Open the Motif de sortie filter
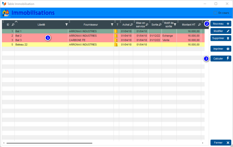The width and height of the screenshot is (233, 147). (175, 25)
